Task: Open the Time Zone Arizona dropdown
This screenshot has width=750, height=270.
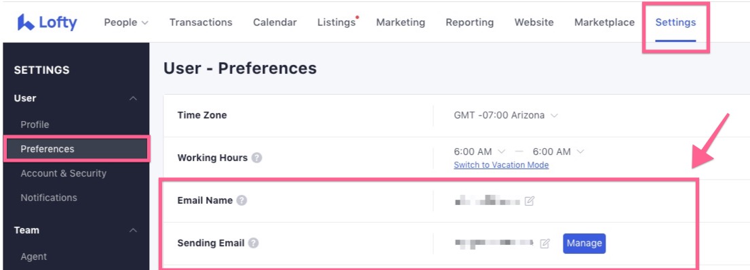Action: [x=506, y=116]
